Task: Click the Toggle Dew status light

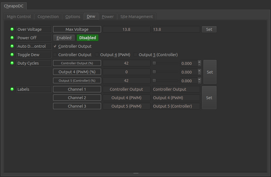Action: tap(12, 55)
